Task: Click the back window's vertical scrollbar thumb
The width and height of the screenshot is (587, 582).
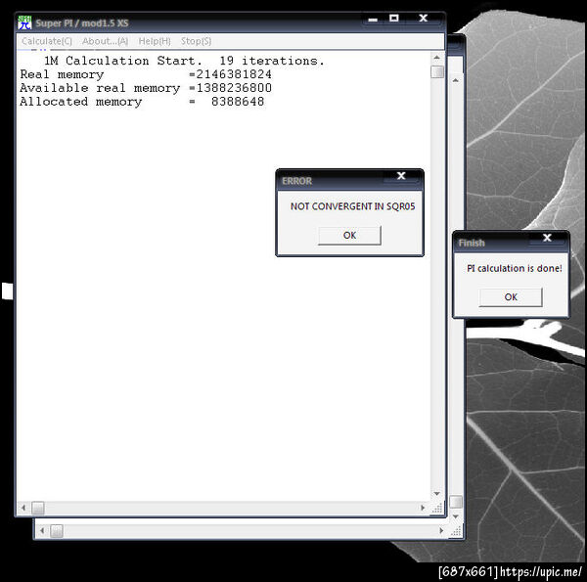Action: tap(456, 502)
